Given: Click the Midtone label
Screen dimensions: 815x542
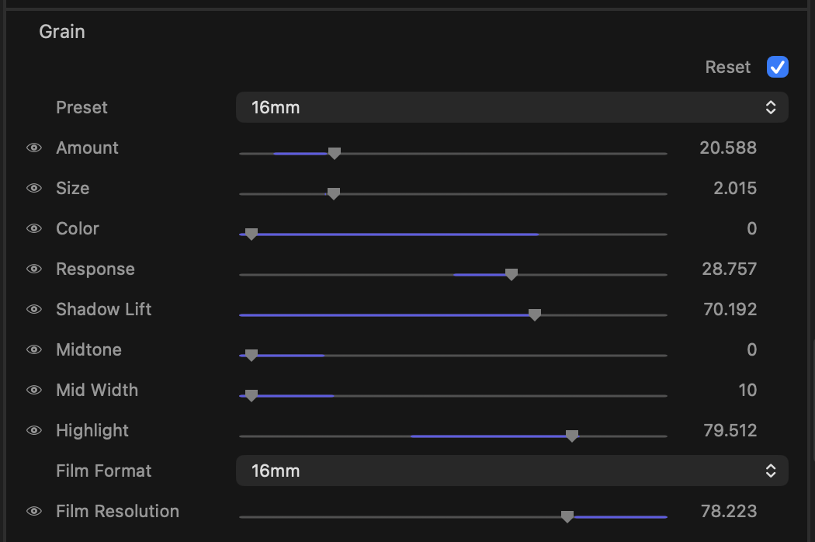Looking at the screenshot, I should (88, 349).
